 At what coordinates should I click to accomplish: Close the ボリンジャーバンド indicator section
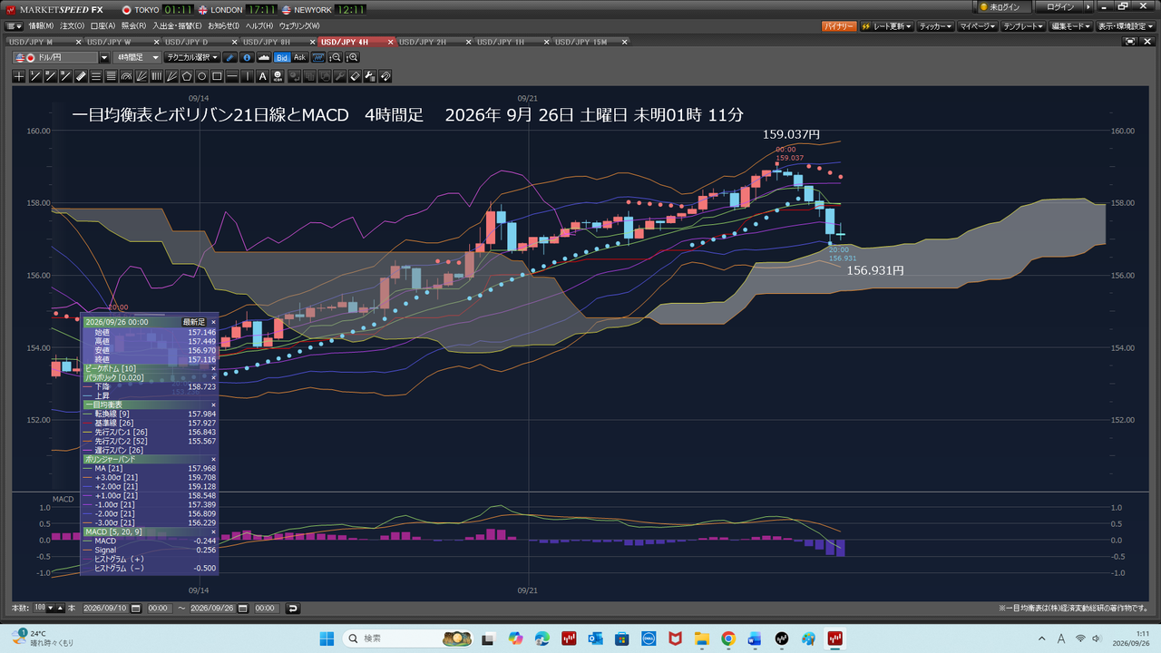[x=213, y=460]
